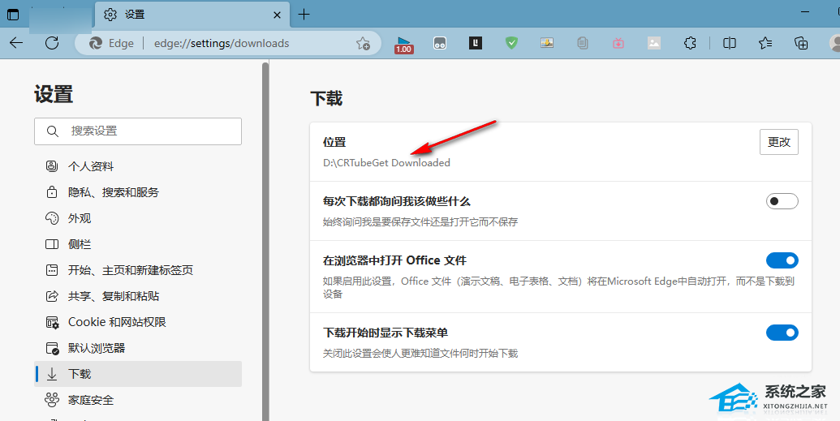Open the extension with 1.00 badge
Image resolution: width=840 pixels, height=421 pixels.
(x=404, y=44)
